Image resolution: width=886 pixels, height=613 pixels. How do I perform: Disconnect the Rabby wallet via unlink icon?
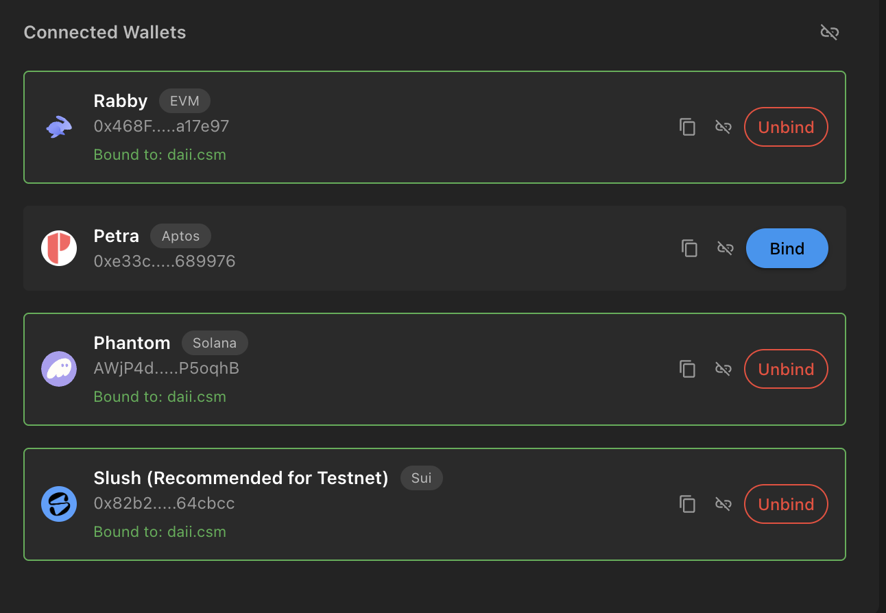(723, 127)
